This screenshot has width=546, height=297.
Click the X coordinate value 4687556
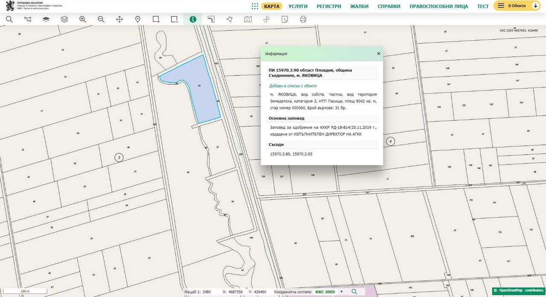(235, 292)
